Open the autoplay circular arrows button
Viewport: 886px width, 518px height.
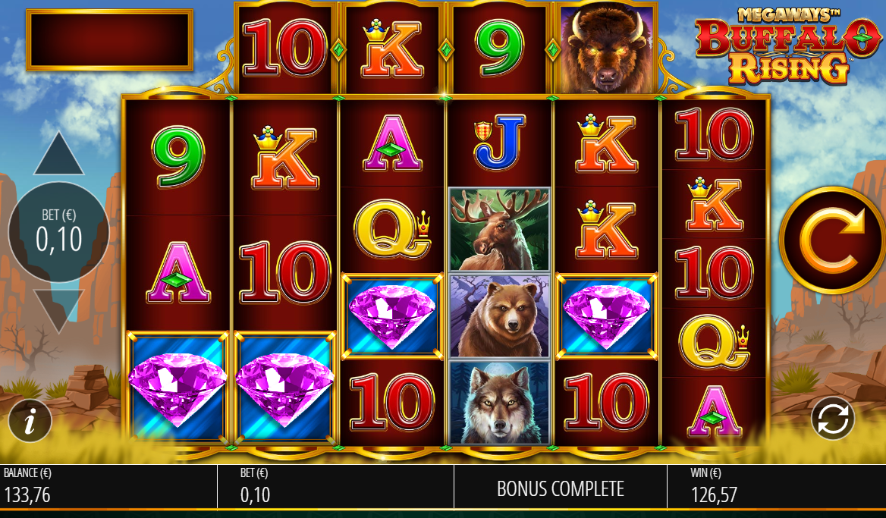click(x=833, y=419)
